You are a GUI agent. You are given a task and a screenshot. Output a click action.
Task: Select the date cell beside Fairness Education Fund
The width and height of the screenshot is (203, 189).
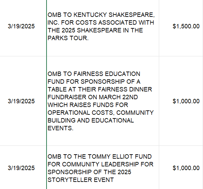click(x=21, y=101)
